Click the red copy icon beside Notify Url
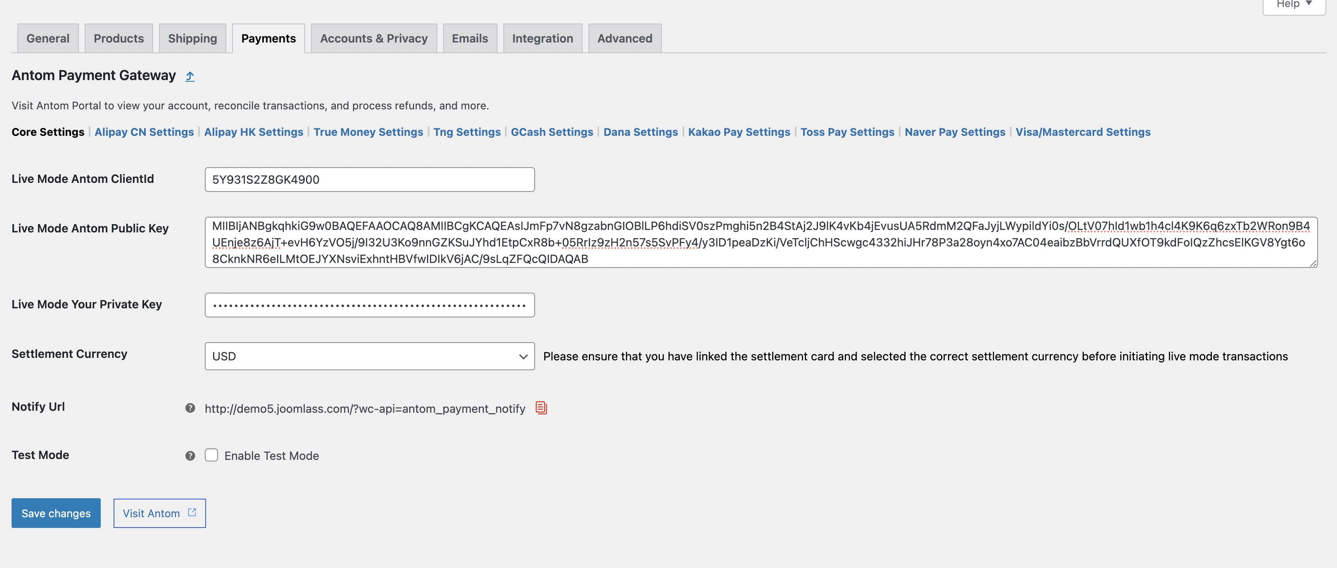The height and width of the screenshot is (568, 1337). point(541,408)
